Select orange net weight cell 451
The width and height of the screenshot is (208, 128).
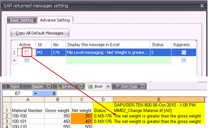point(82,121)
